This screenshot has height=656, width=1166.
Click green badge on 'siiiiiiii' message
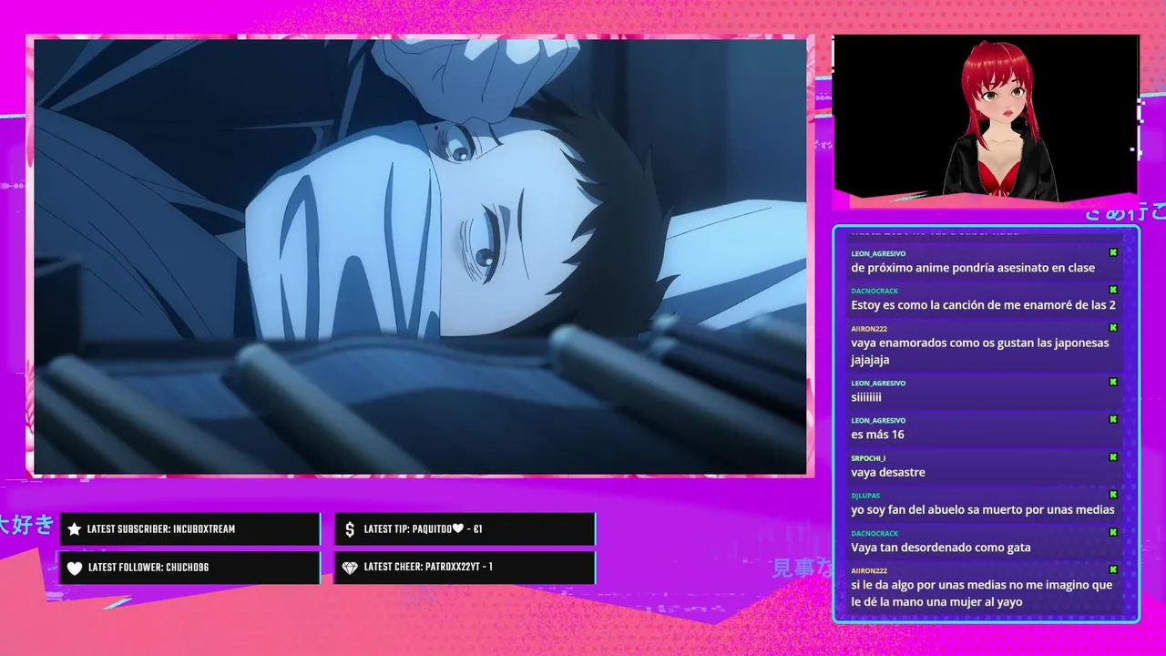pos(1113,382)
